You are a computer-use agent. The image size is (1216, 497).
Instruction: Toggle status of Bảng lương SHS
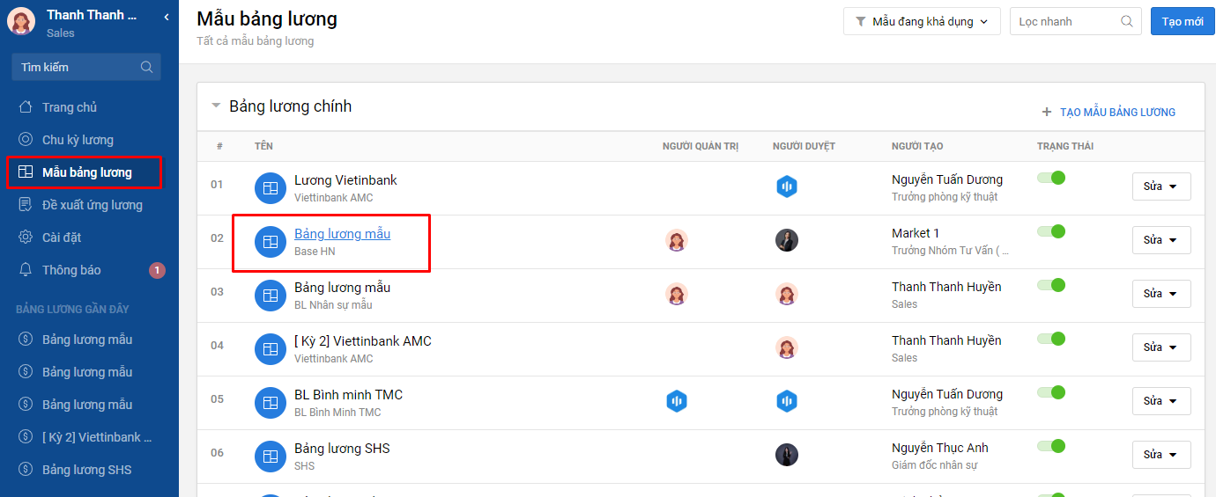pyautogui.click(x=1051, y=446)
